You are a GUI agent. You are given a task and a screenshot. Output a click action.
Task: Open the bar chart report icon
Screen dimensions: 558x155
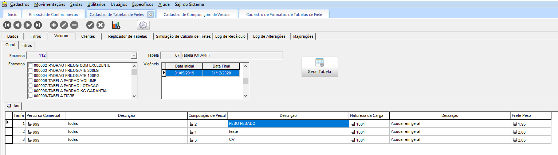pyautogui.click(x=116, y=25)
